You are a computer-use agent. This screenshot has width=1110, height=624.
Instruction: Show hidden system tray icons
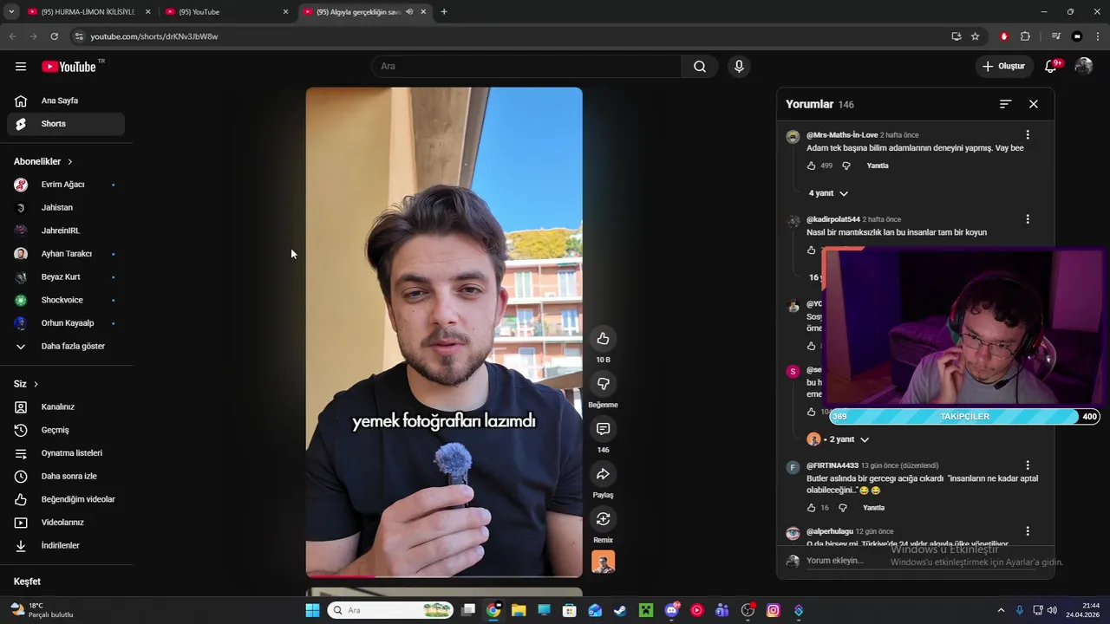coord(1001,610)
